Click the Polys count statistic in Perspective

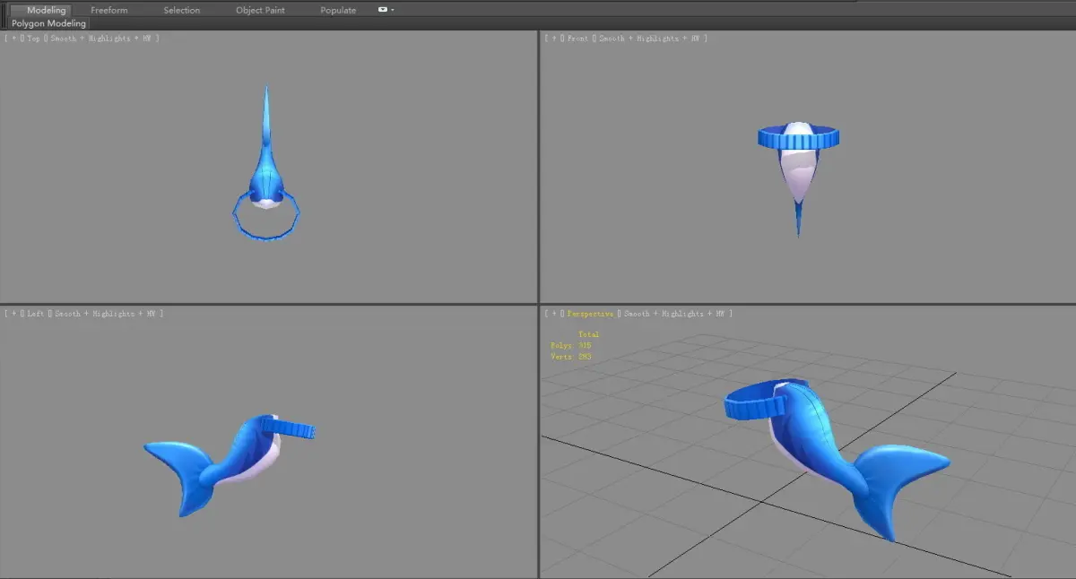click(x=571, y=345)
